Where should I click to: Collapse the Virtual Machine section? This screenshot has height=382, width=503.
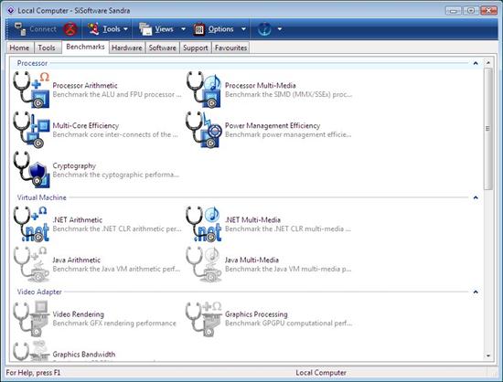pyautogui.click(x=476, y=197)
